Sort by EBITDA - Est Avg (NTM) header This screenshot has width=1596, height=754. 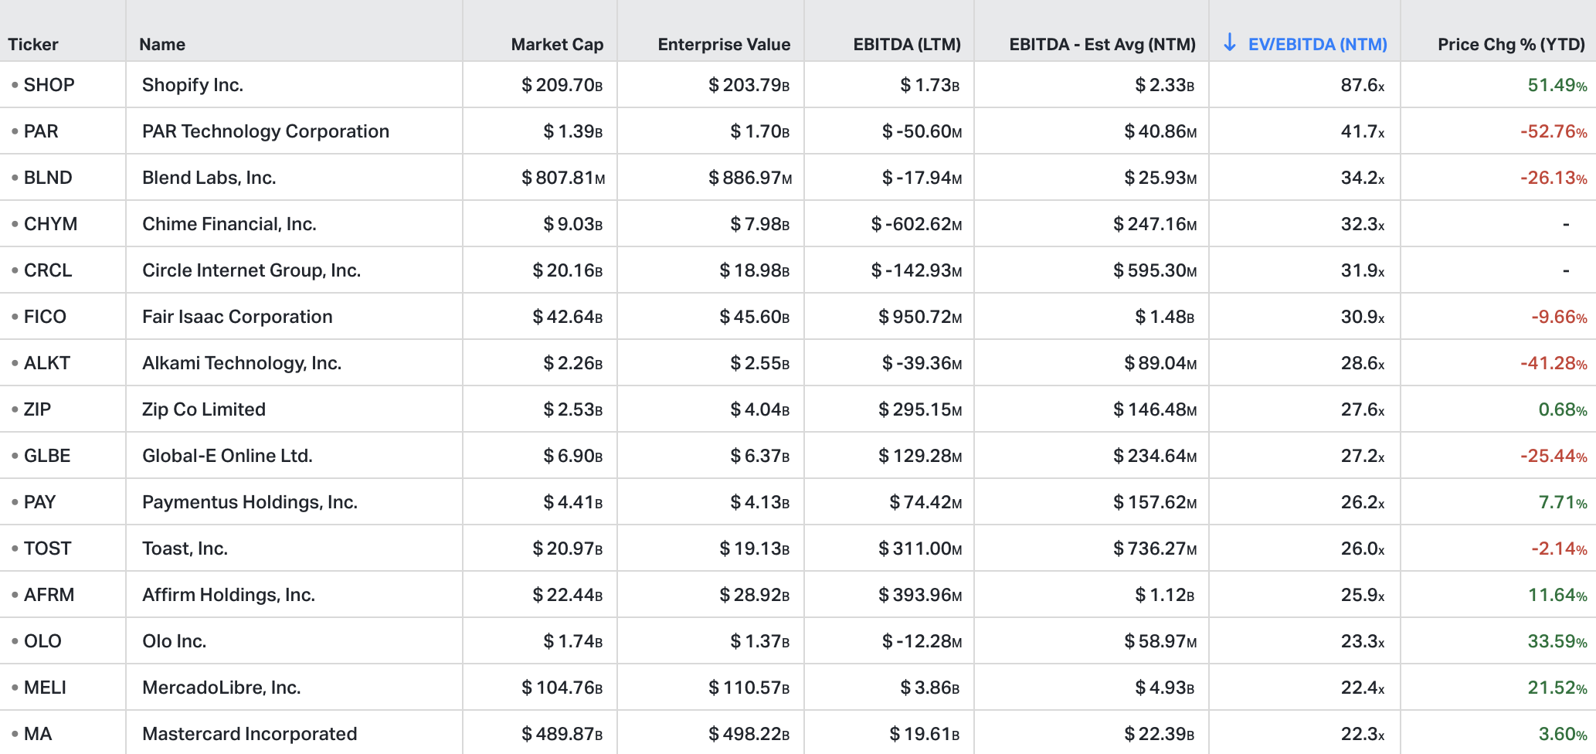1102,45
